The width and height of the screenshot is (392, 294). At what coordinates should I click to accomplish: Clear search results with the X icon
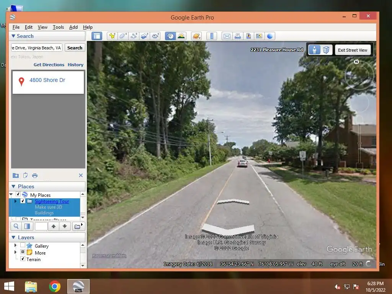coord(81,175)
